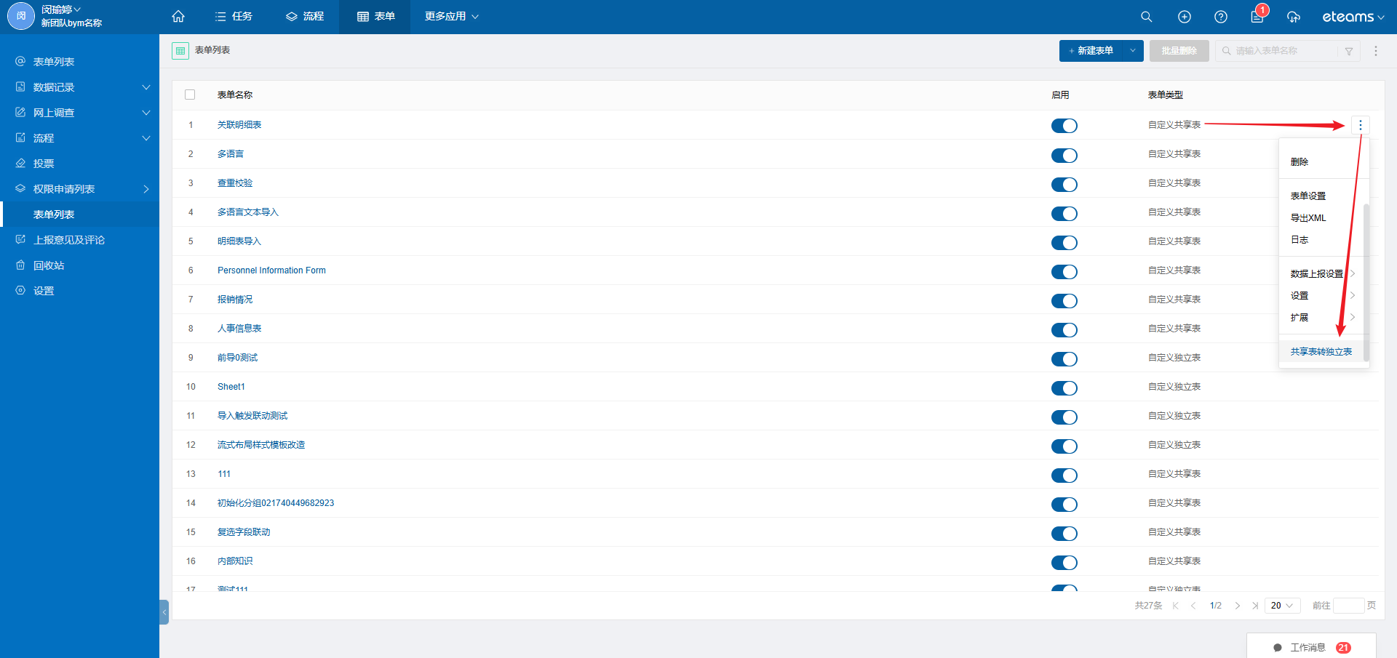Choose 日志 in the row menu
Screen dimensions: 1397x658
click(x=1300, y=240)
